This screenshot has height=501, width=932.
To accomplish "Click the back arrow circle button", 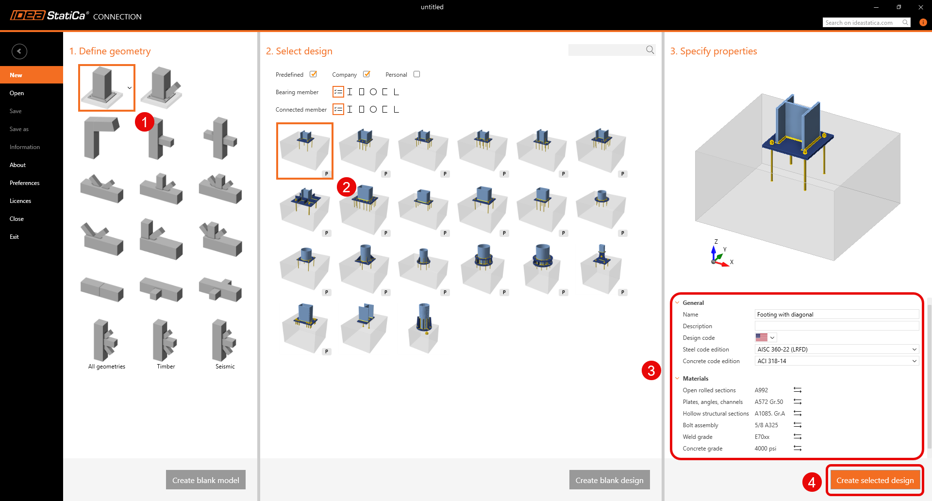I will point(19,51).
